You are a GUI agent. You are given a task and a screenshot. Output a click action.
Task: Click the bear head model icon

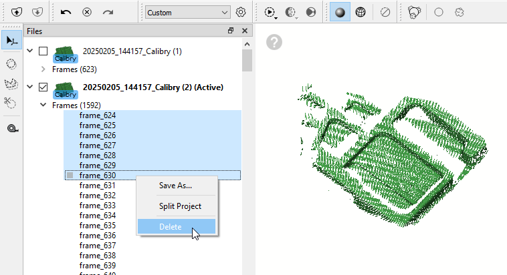coord(414,12)
